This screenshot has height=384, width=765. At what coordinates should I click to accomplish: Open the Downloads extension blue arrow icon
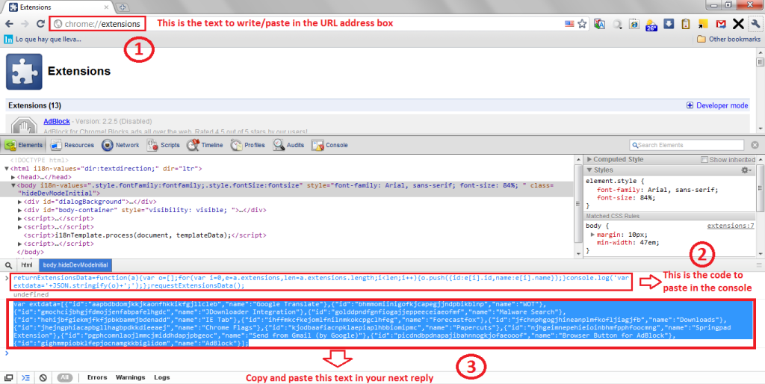[x=669, y=23]
